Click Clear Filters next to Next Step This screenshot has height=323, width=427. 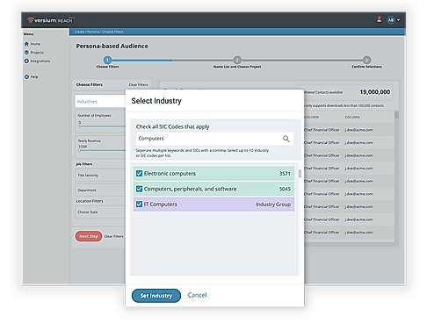(x=114, y=236)
